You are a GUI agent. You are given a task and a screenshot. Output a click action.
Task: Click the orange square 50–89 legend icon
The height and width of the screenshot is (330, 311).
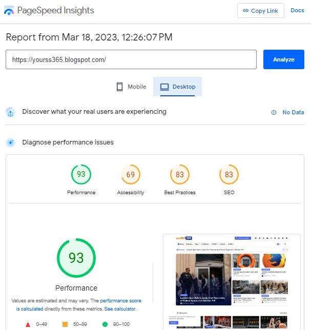[x=65, y=324]
